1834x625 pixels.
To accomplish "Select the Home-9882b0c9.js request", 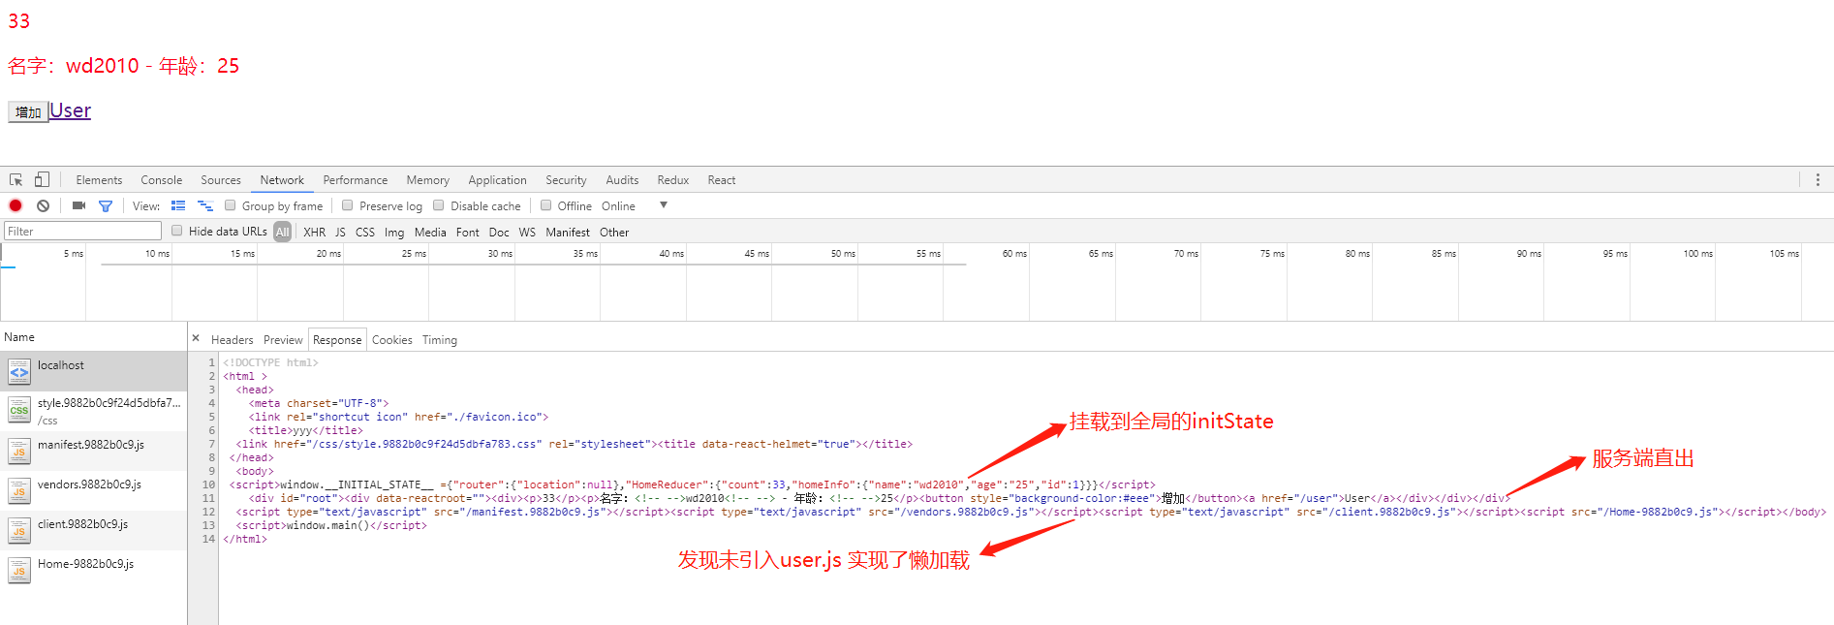I will tap(85, 564).
